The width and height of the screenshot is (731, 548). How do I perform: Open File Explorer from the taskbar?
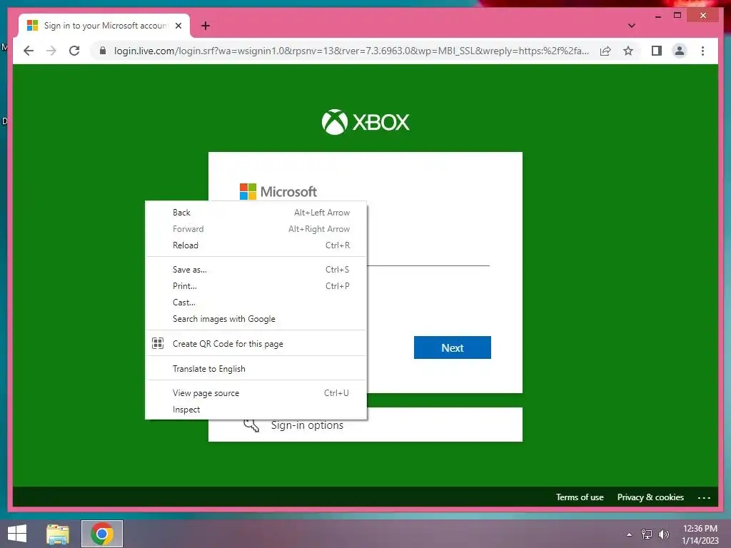58,534
